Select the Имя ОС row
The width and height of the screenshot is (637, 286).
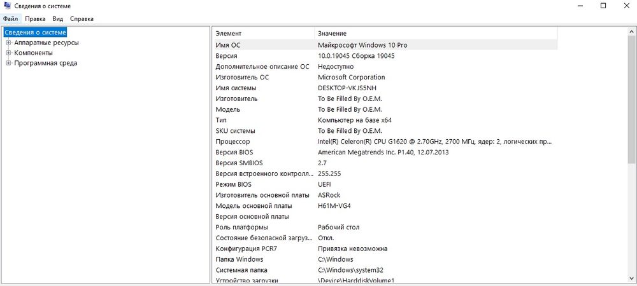(x=385, y=45)
